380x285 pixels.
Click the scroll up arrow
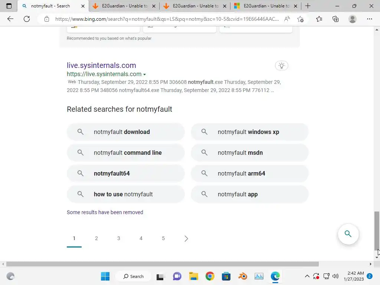pos(377,30)
